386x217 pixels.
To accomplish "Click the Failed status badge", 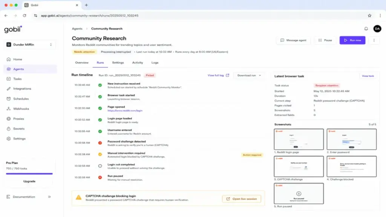I will pyautogui.click(x=150, y=75).
